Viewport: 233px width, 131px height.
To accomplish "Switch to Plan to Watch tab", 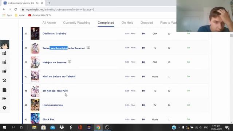I will coord(168,23).
